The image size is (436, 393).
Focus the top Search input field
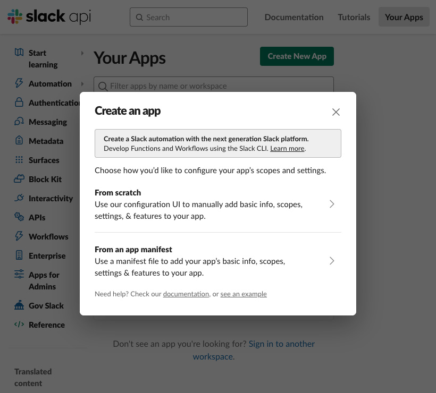click(x=189, y=17)
